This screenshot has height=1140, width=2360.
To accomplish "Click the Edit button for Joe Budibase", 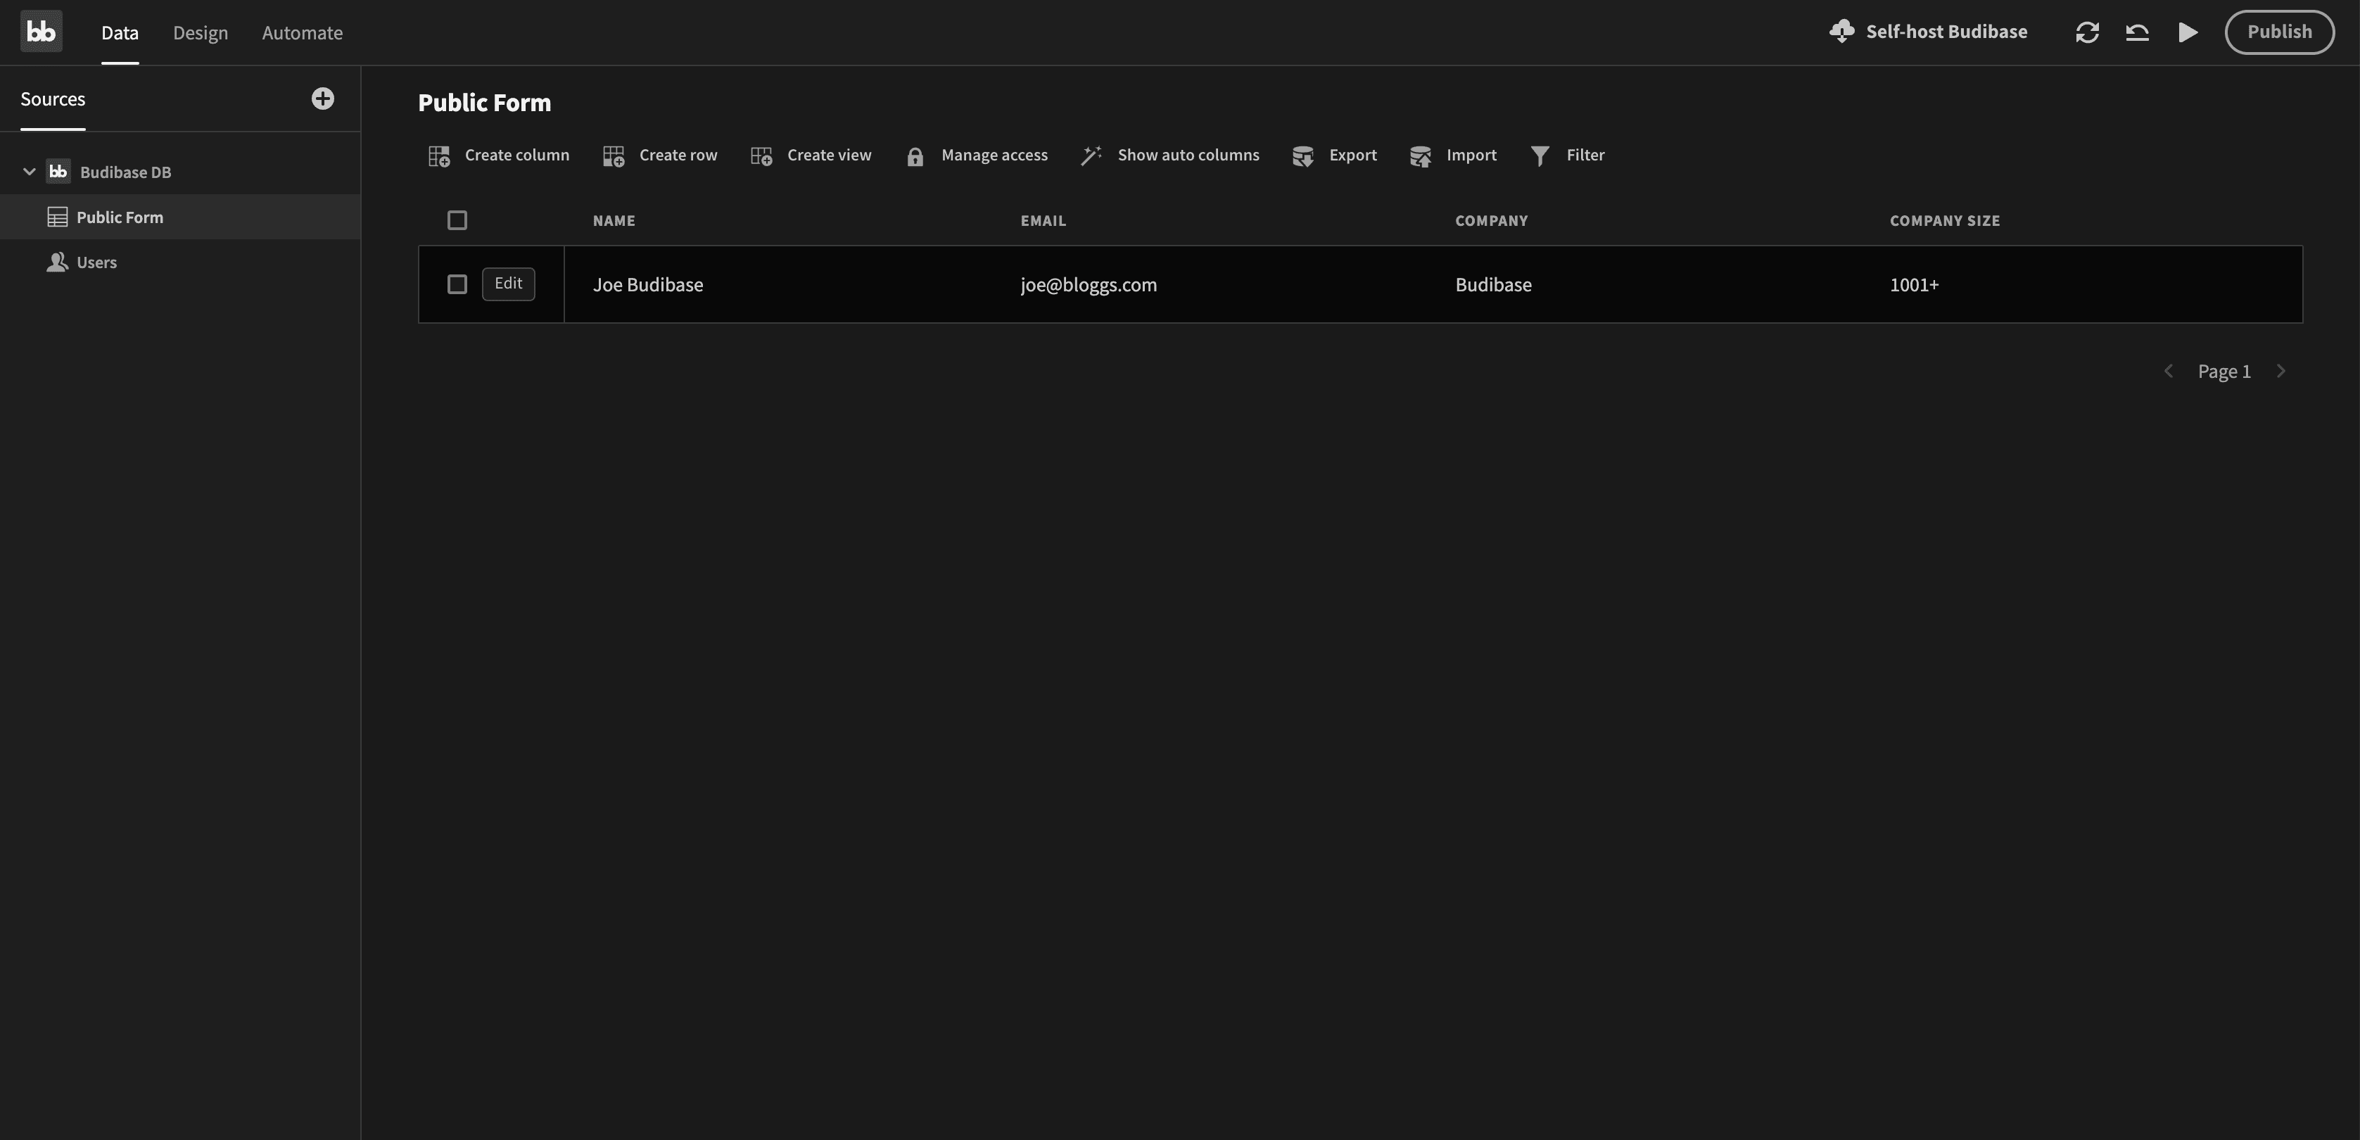I will (507, 283).
